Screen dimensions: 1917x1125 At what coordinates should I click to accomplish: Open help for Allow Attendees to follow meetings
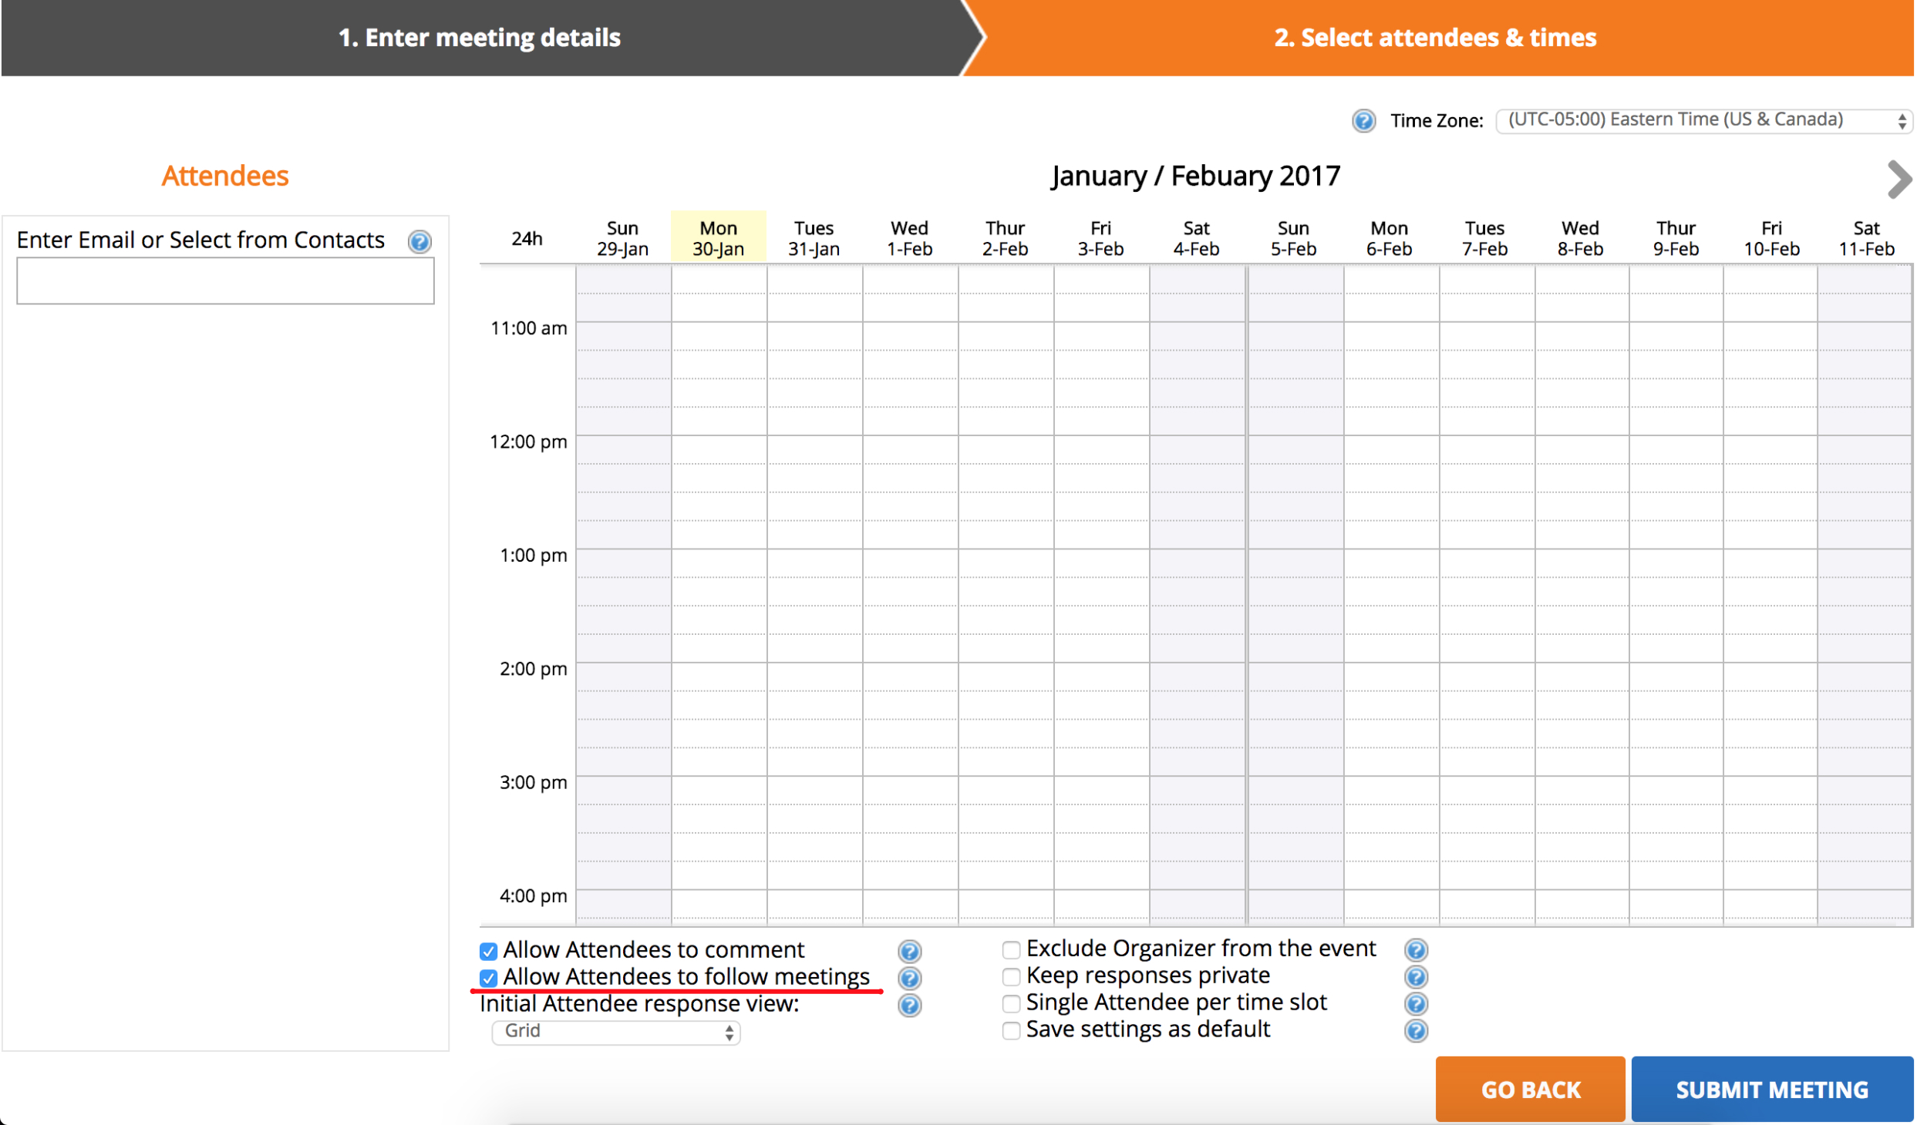pyautogui.click(x=910, y=978)
